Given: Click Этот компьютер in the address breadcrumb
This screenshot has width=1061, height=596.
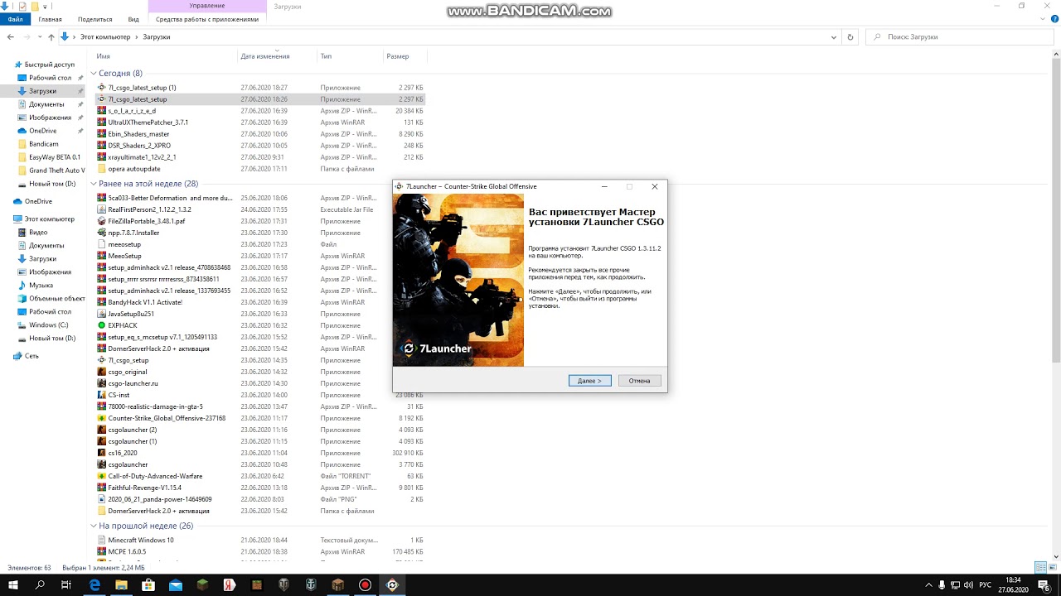Looking at the screenshot, I should point(105,37).
